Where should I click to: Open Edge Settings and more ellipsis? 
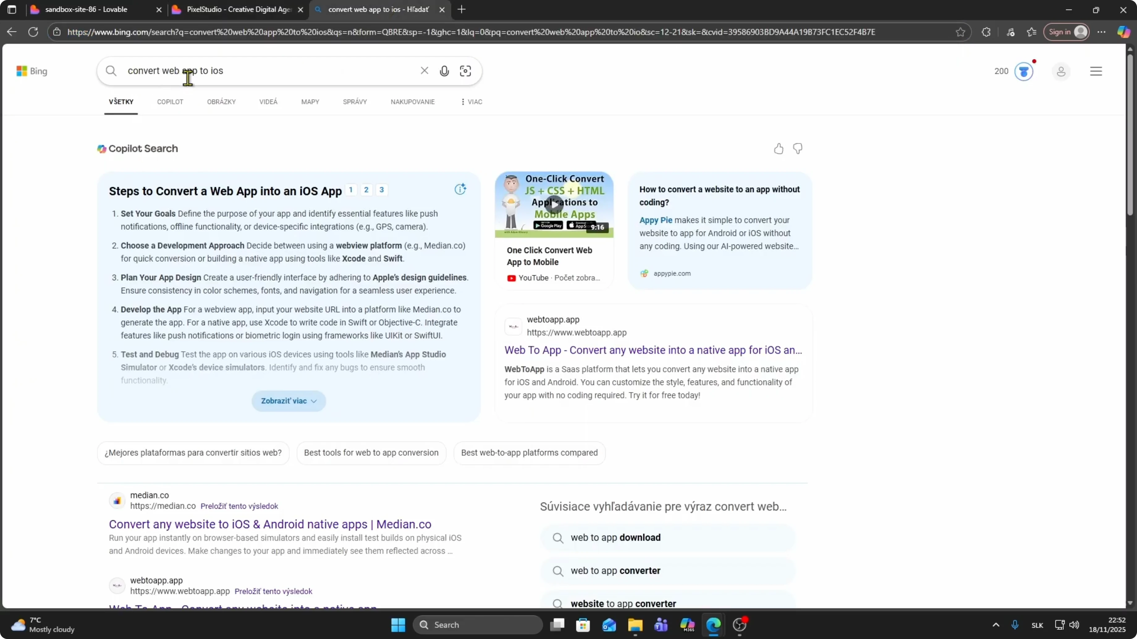tap(1102, 32)
